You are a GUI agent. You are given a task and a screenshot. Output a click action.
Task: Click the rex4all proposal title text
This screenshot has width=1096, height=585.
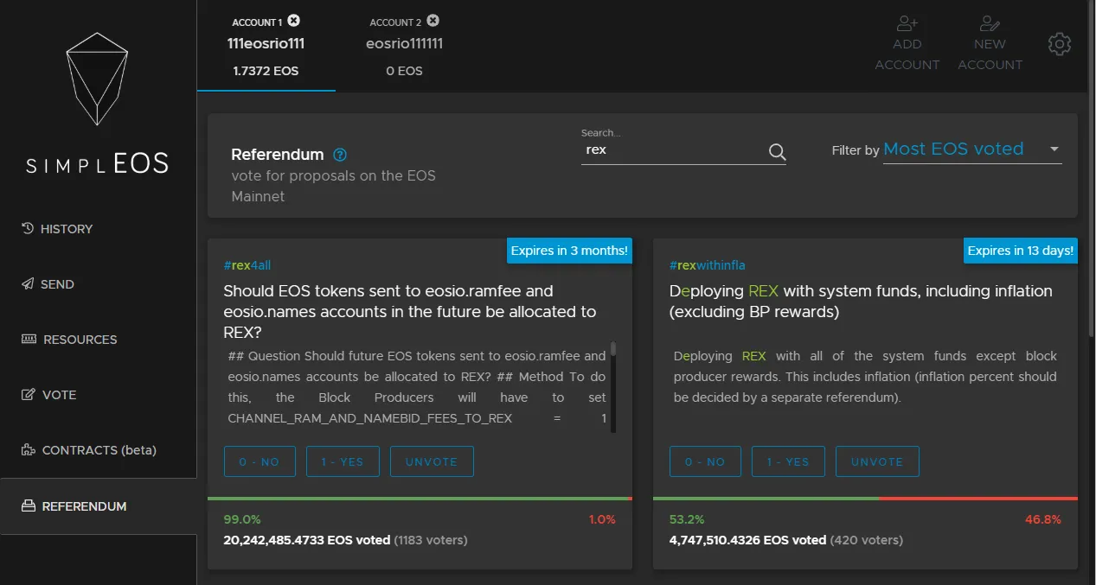click(410, 311)
